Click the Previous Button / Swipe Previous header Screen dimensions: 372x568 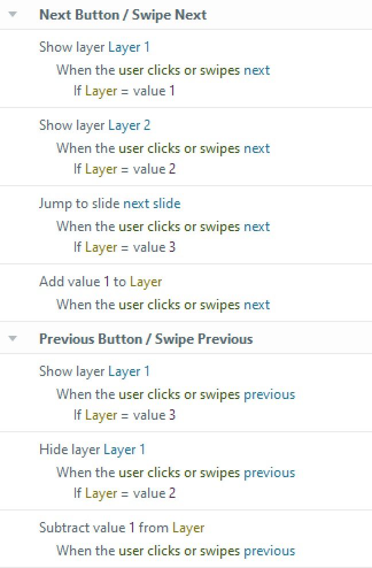[x=146, y=339]
